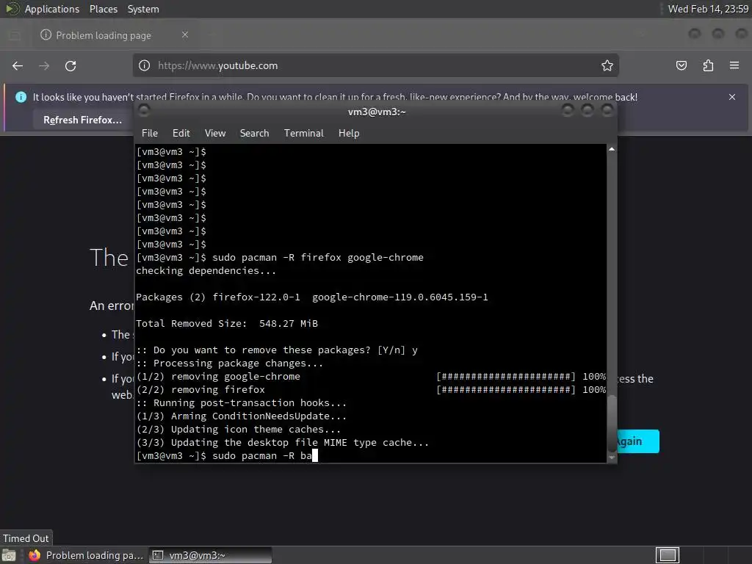Click '(2/2) removing firefox' line
The image size is (752, 564).
coord(200,389)
